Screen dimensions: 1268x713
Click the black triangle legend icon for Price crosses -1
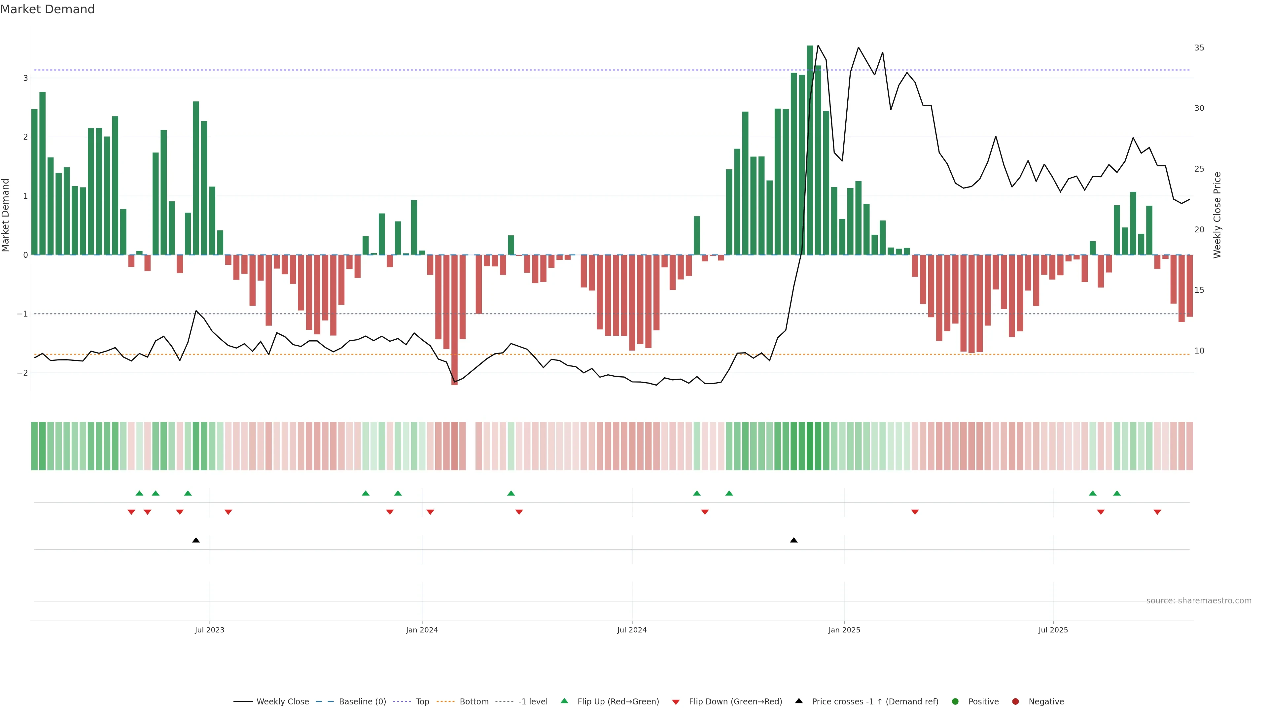click(799, 701)
